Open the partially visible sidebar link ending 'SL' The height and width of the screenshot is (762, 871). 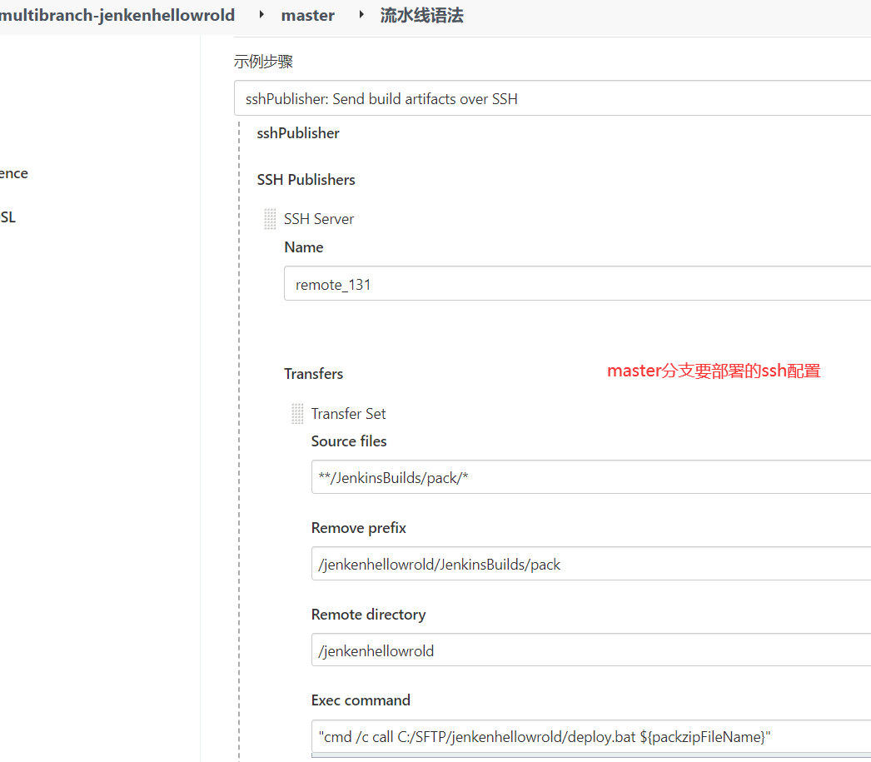pyautogui.click(x=7, y=217)
